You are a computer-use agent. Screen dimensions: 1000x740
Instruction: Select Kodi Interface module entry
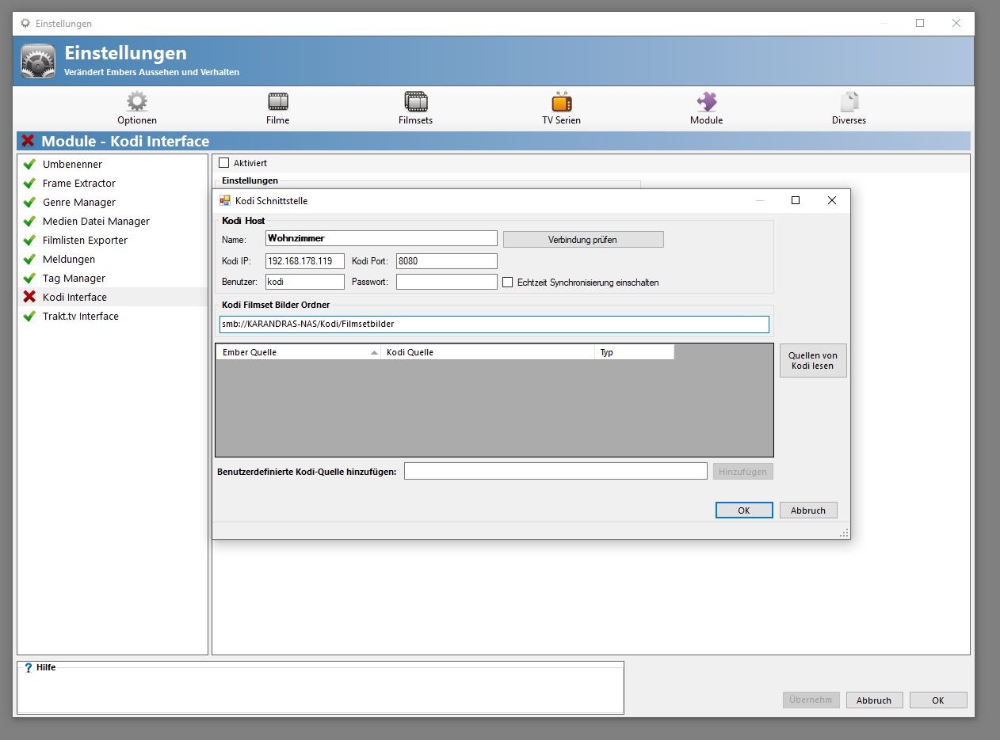tap(112, 297)
